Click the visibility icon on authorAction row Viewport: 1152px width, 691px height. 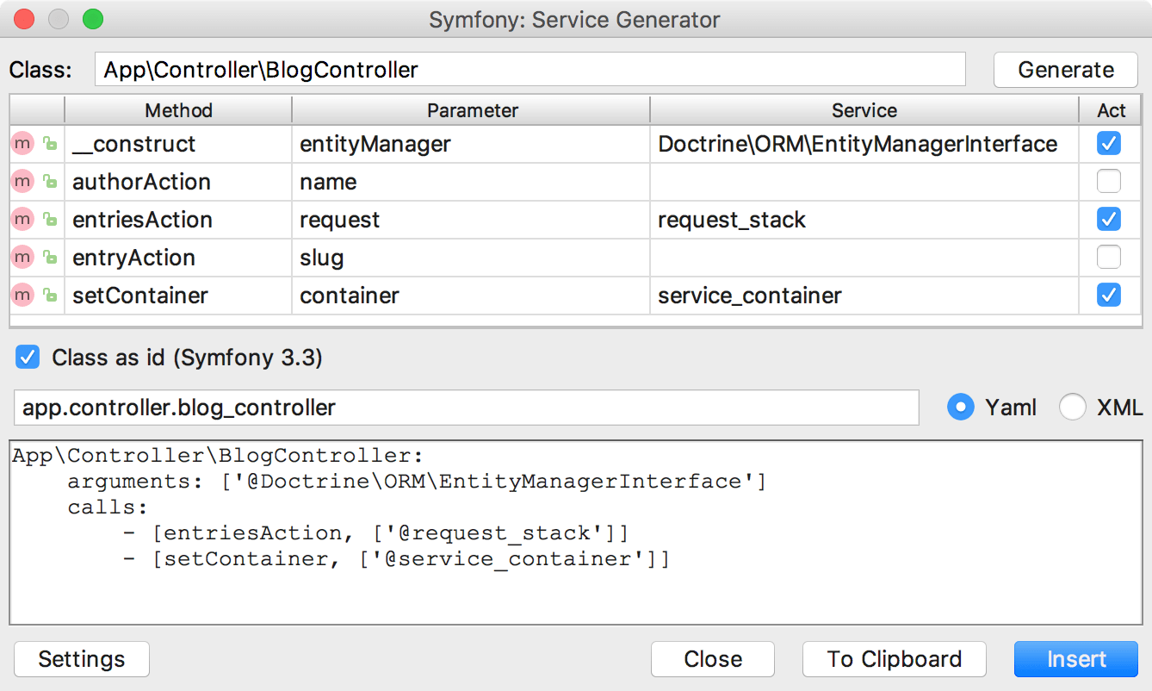point(48,181)
